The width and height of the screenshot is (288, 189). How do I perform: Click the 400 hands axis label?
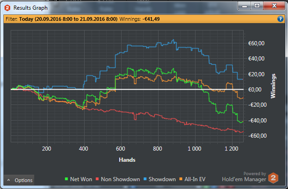pos(83,149)
